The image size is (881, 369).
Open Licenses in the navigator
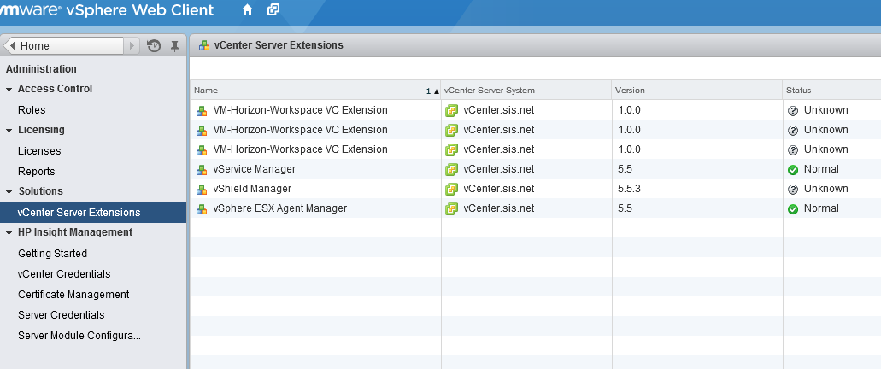[39, 151]
